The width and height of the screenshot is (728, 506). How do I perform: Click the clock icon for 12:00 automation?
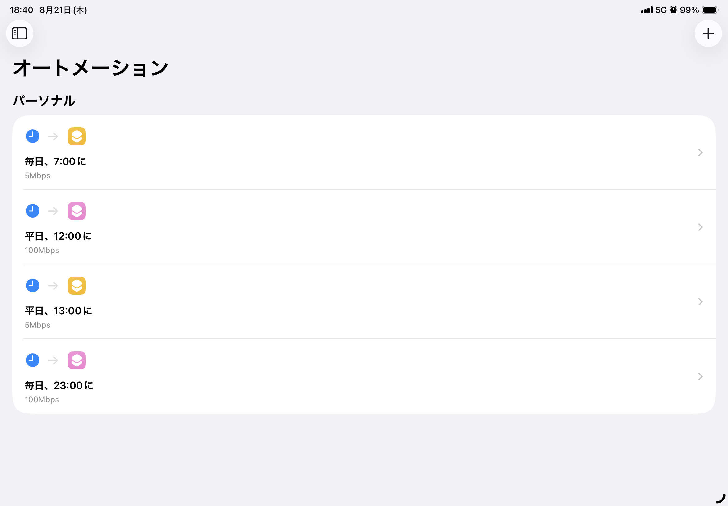33,211
